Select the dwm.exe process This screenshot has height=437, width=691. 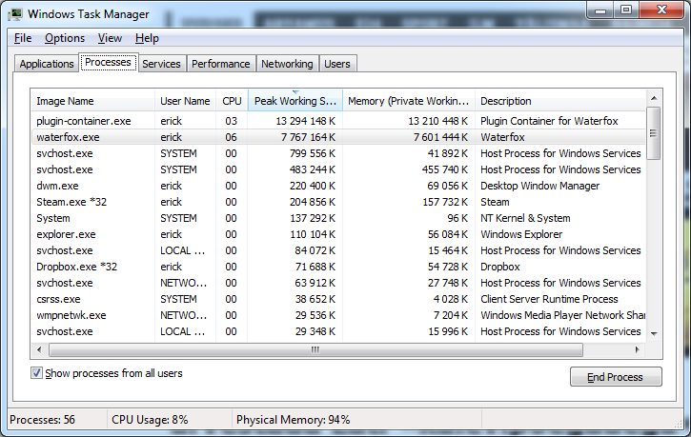pyautogui.click(x=338, y=186)
